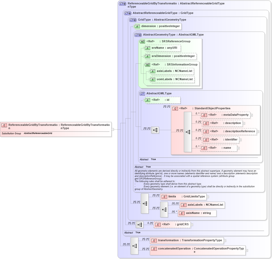Select the srsDimension : positiveInteger attribute
This screenshot has height=259, width=272.
[x=170, y=56]
